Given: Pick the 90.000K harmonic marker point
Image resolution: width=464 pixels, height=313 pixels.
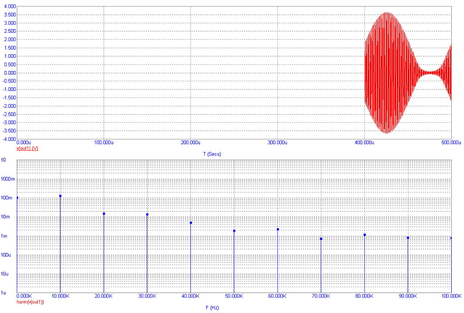Looking at the screenshot, I should click(408, 238).
